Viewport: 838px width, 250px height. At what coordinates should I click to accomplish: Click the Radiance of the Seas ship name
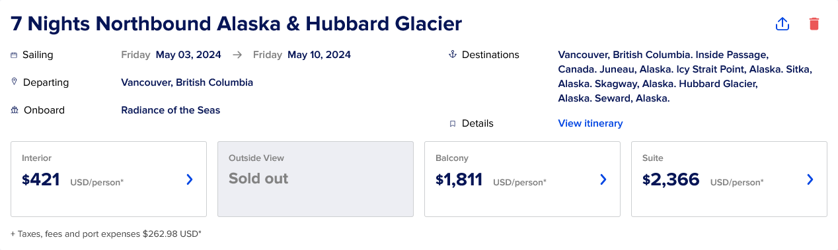pos(171,110)
